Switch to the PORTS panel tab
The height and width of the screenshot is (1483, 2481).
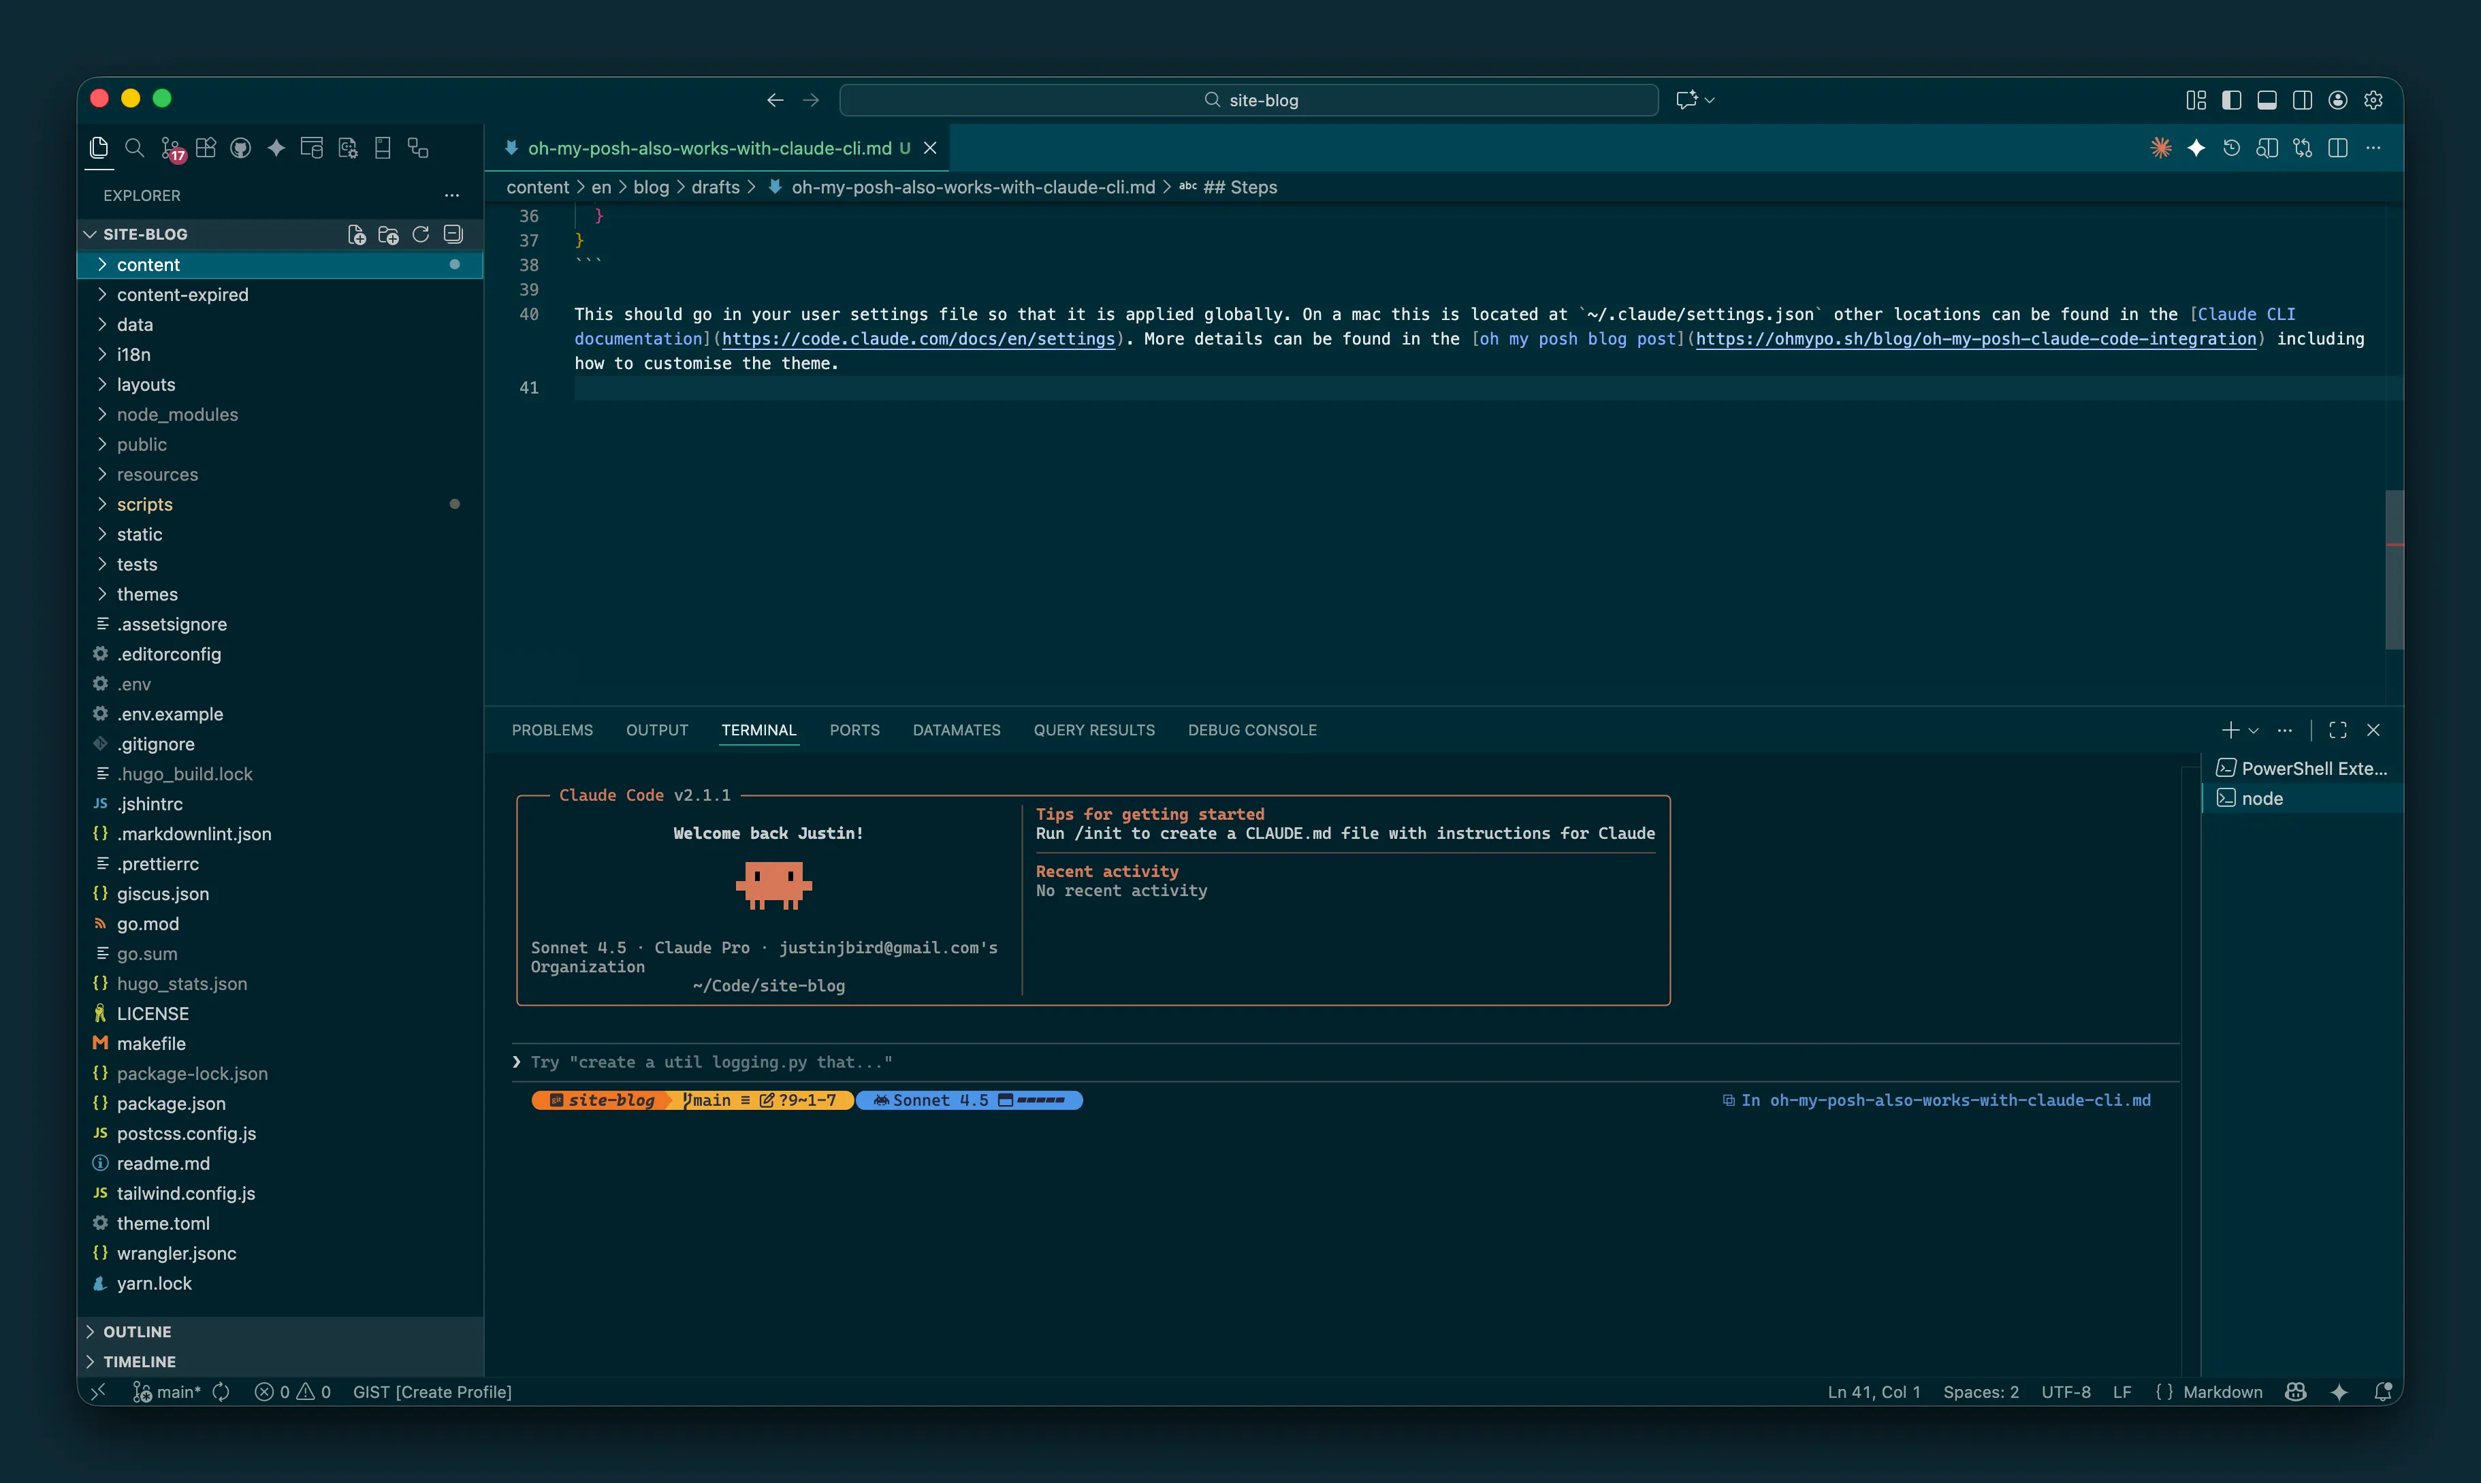pos(854,731)
